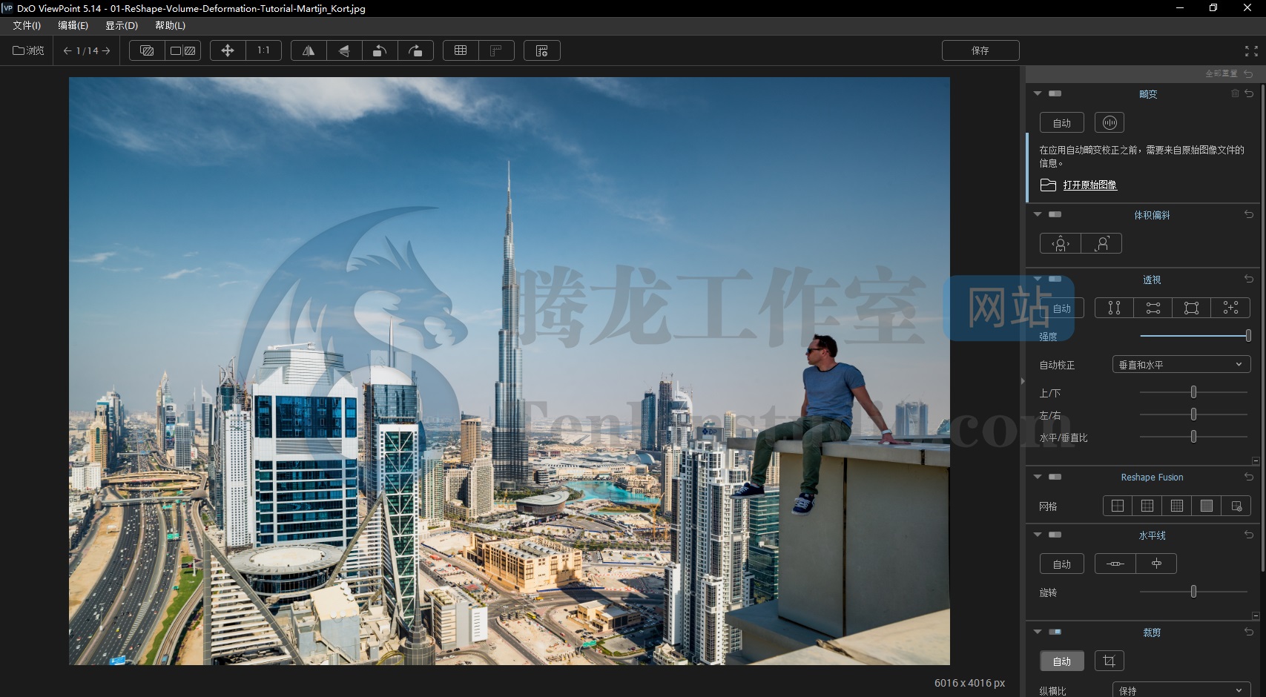Toggle the 水平线 correction switch
The image size is (1266, 697).
coord(1055,535)
